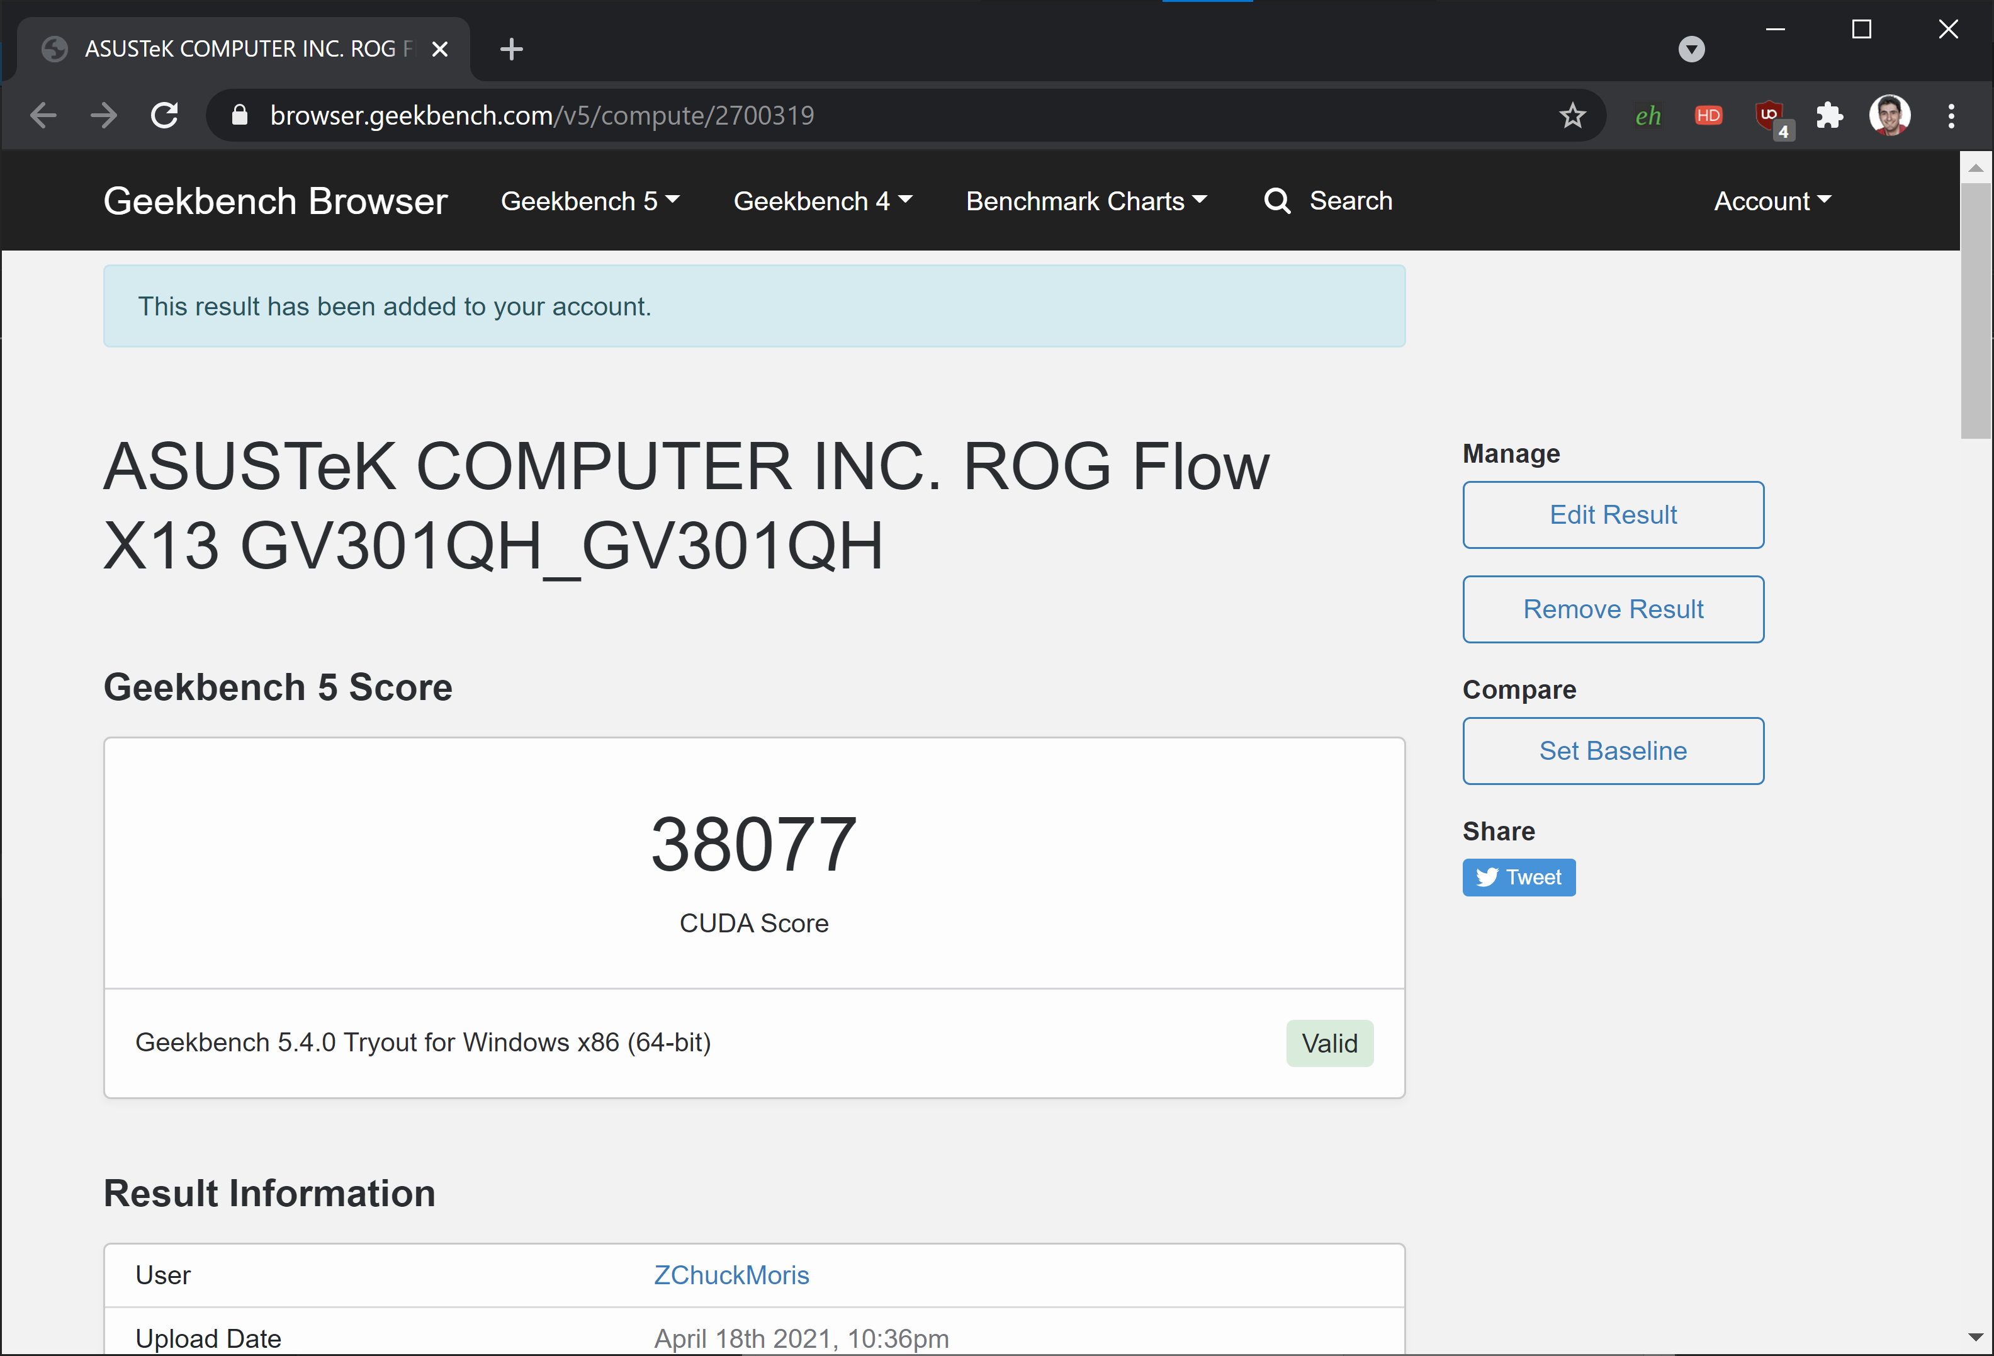Share the result with the Tweet button
The width and height of the screenshot is (1994, 1356).
(x=1518, y=877)
